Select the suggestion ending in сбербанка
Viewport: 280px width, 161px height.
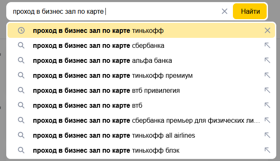click(141, 45)
